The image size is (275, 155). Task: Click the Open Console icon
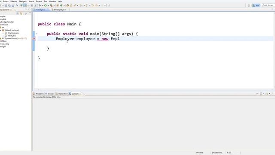(267, 94)
